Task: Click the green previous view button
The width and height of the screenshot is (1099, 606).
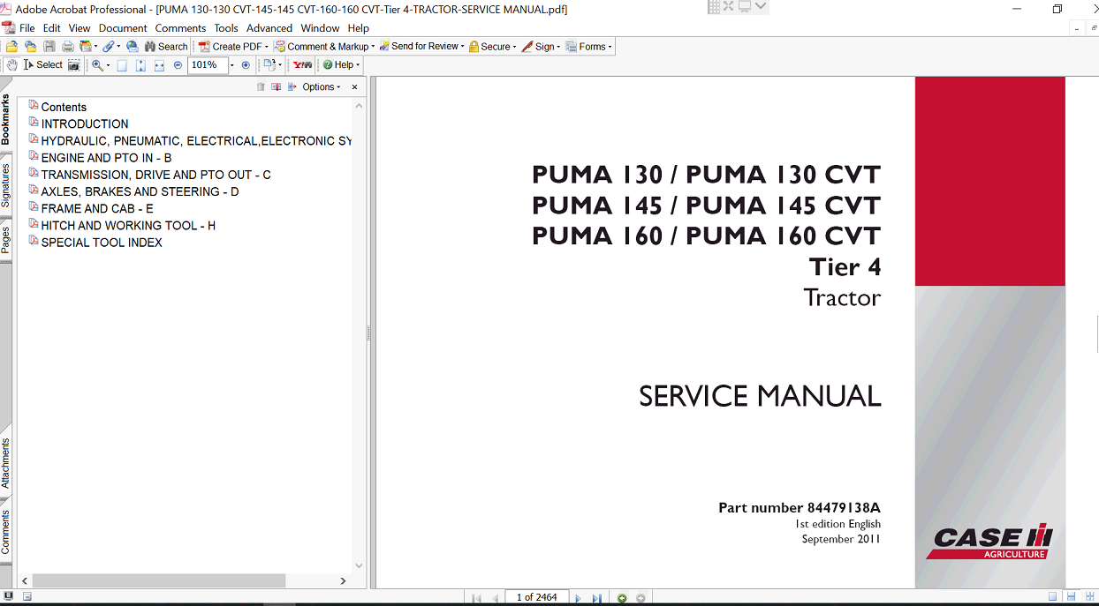Action: coord(622,598)
